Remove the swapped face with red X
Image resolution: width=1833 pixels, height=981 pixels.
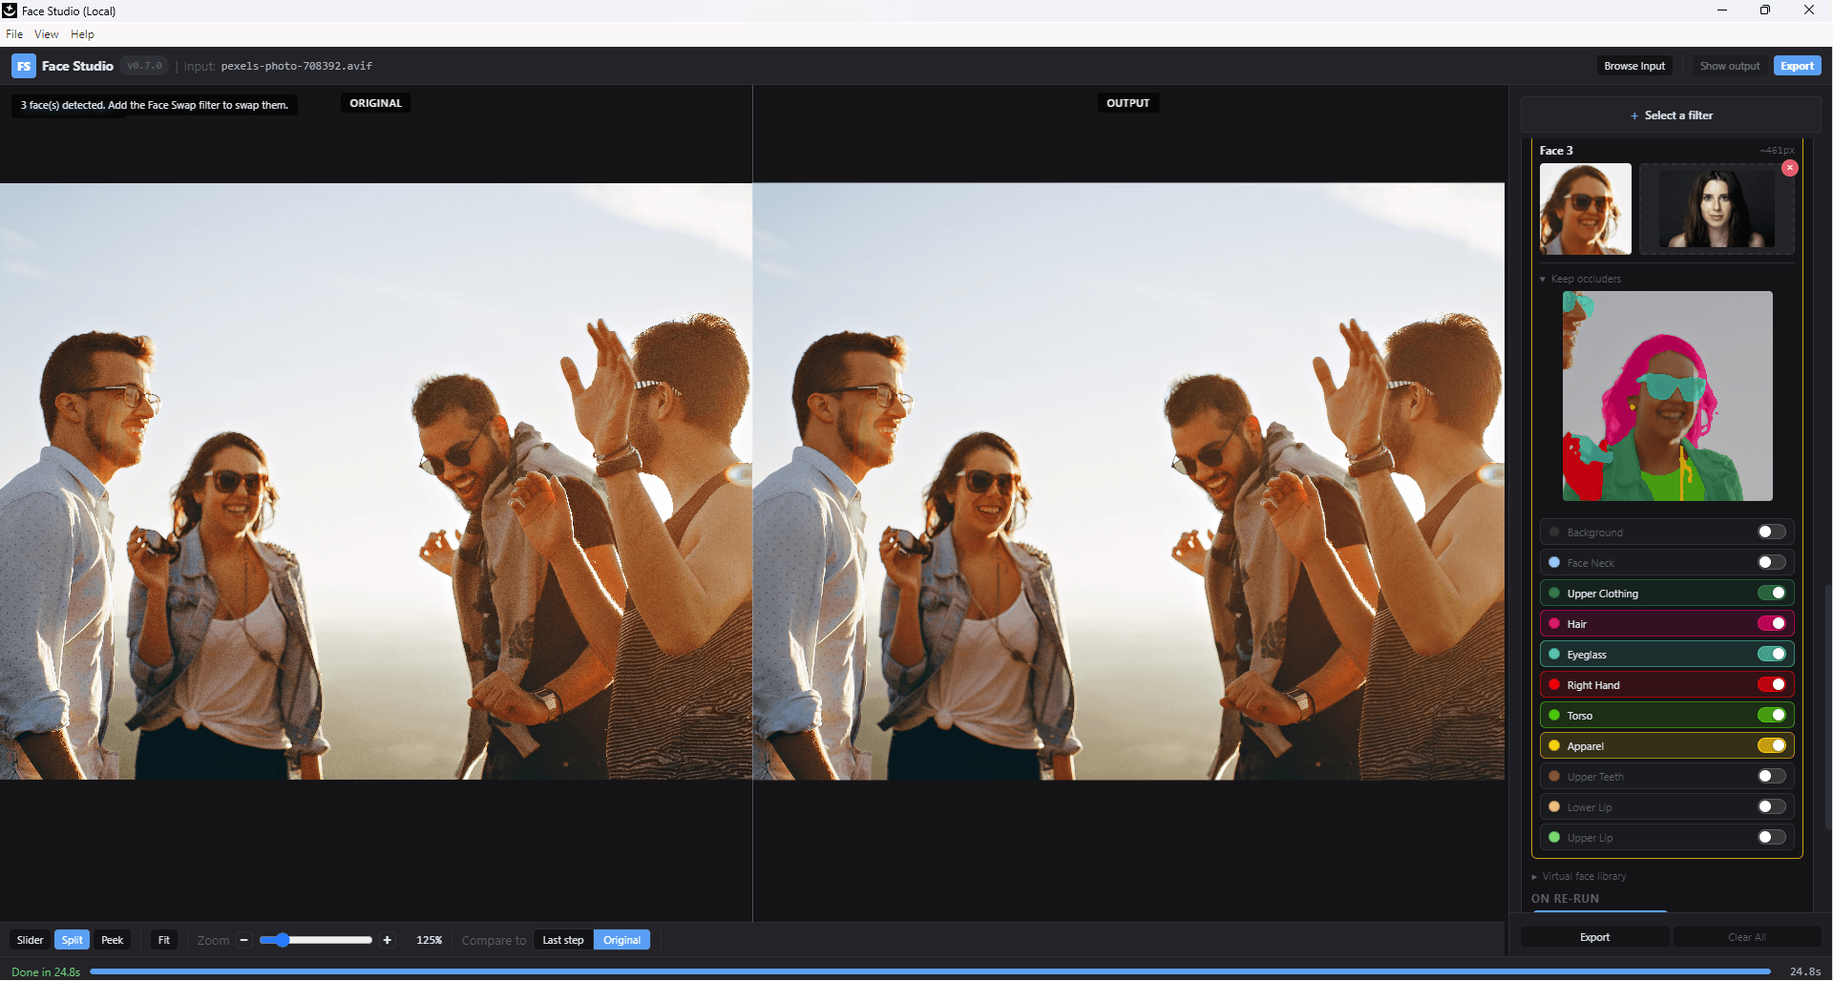(x=1790, y=168)
